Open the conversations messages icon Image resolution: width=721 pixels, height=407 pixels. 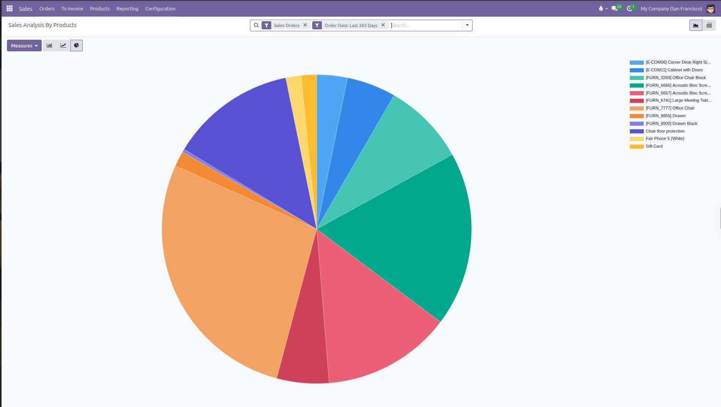pyautogui.click(x=616, y=8)
